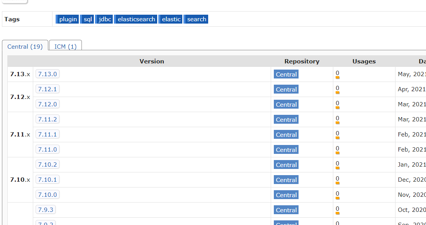Click the orange usages icon beside version 7.11.2
The height and width of the screenshot is (225, 426).
[x=338, y=123]
